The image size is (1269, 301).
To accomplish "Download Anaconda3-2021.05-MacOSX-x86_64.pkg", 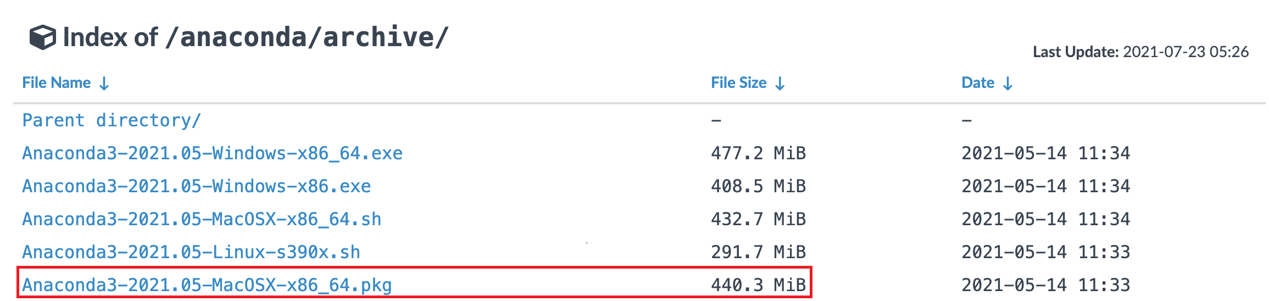I will (207, 285).
